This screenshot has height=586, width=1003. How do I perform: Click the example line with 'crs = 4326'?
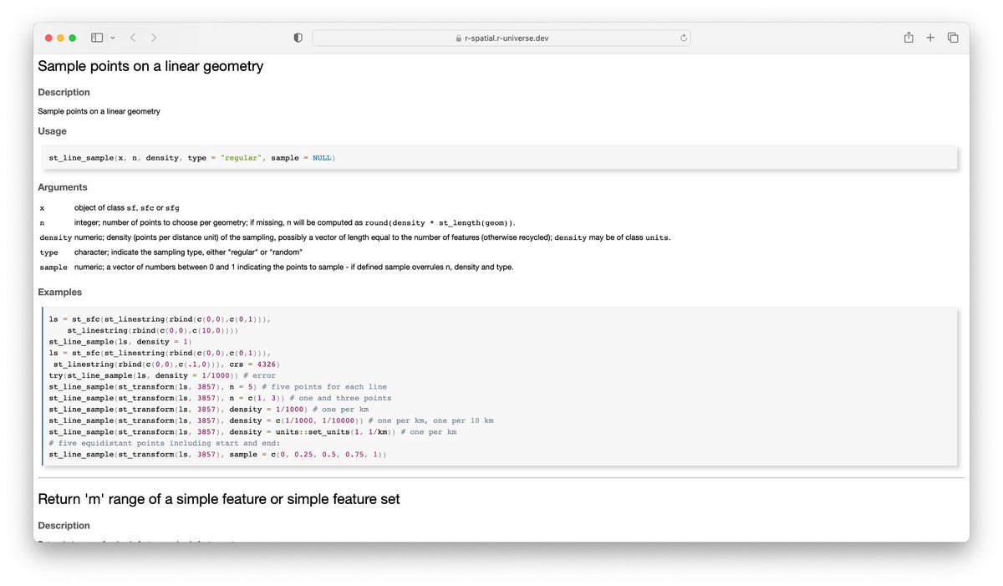[x=165, y=364]
